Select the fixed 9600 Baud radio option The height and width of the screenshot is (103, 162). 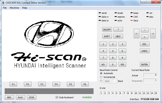pyautogui.click(x=101, y=81)
